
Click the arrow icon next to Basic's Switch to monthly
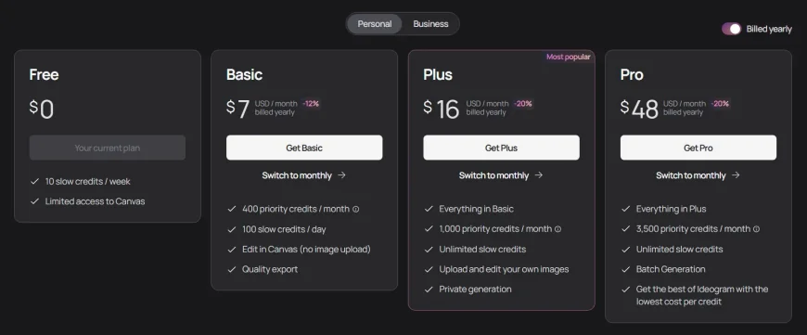tap(341, 175)
